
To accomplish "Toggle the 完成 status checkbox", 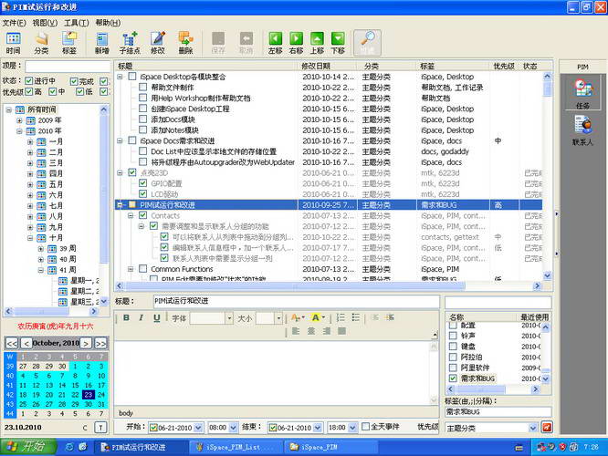I will [x=74, y=81].
